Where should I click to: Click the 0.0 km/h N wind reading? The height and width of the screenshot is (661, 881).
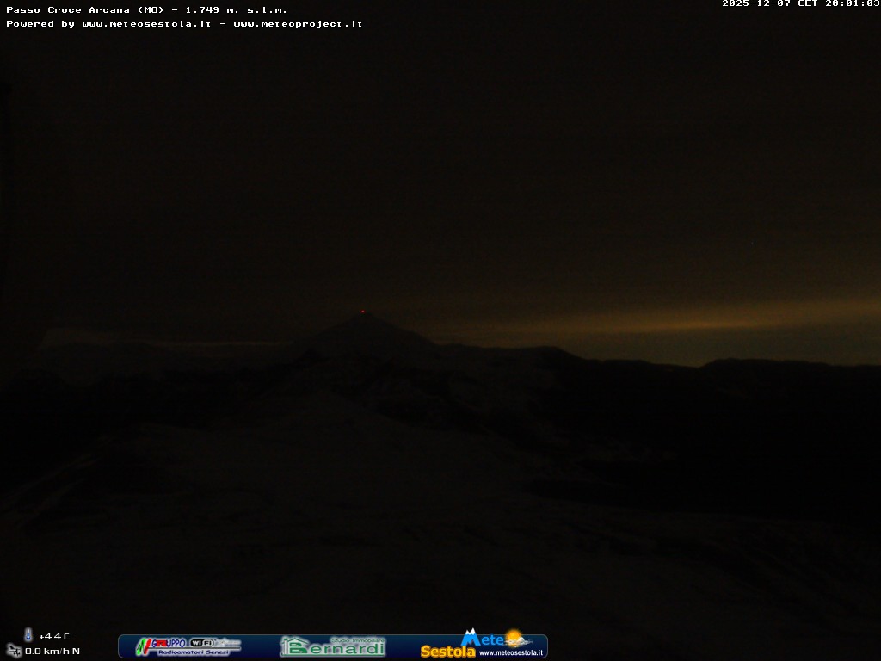[x=52, y=652]
